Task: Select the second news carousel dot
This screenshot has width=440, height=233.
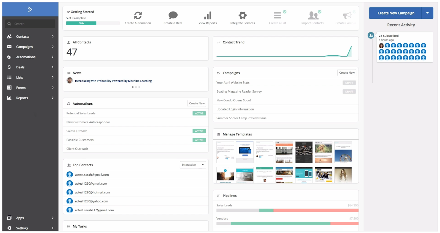Action: [136, 87]
